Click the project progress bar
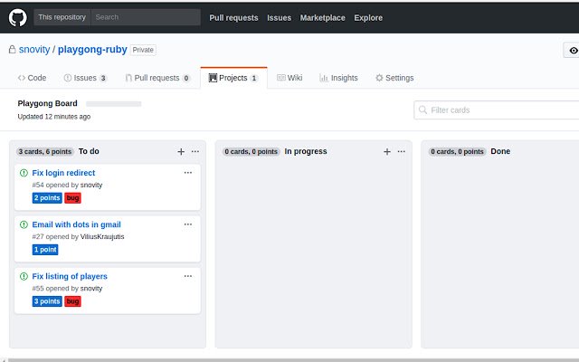579x362 pixels. click(114, 104)
